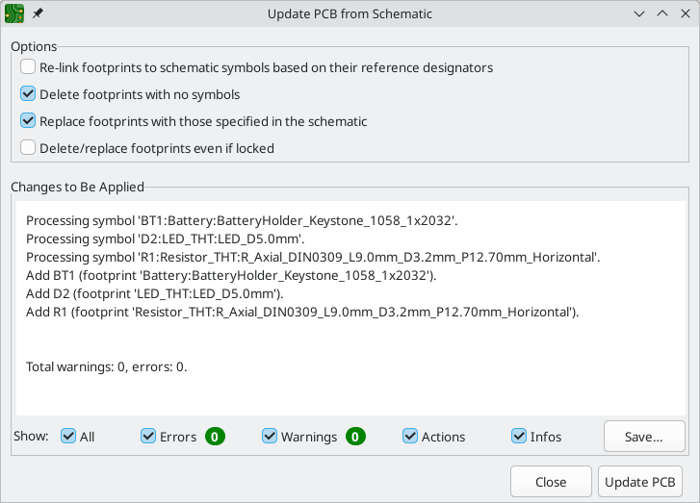Click the titlebar up chevron icon
700x503 pixels.
tap(662, 13)
